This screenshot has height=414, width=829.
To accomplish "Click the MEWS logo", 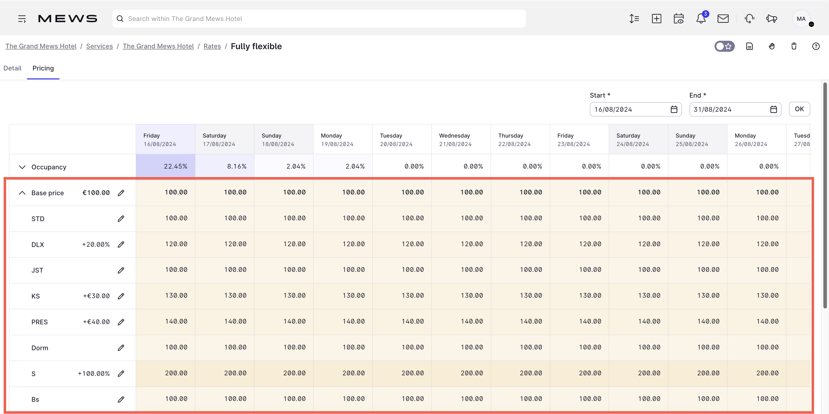I will point(68,19).
